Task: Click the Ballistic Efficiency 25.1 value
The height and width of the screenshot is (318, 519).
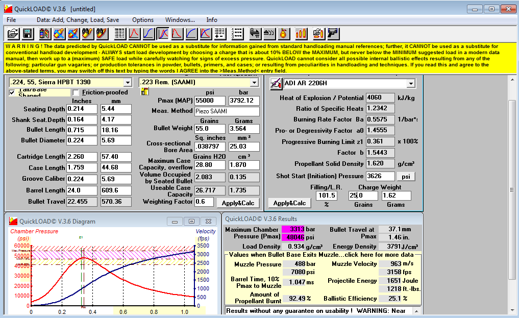Action: [x=390, y=299]
